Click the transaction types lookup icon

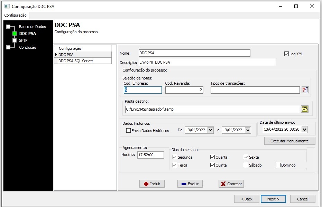pyautogui.click(x=305, y=90)
